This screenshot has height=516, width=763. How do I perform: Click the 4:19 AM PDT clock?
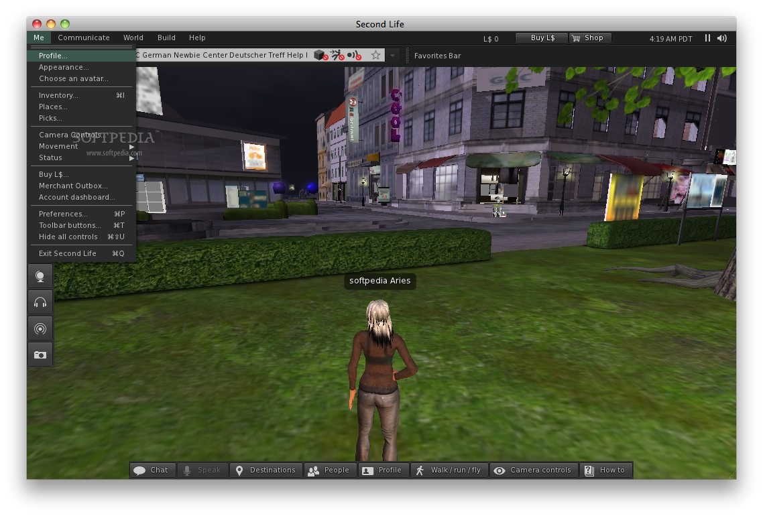pos(670,38)
